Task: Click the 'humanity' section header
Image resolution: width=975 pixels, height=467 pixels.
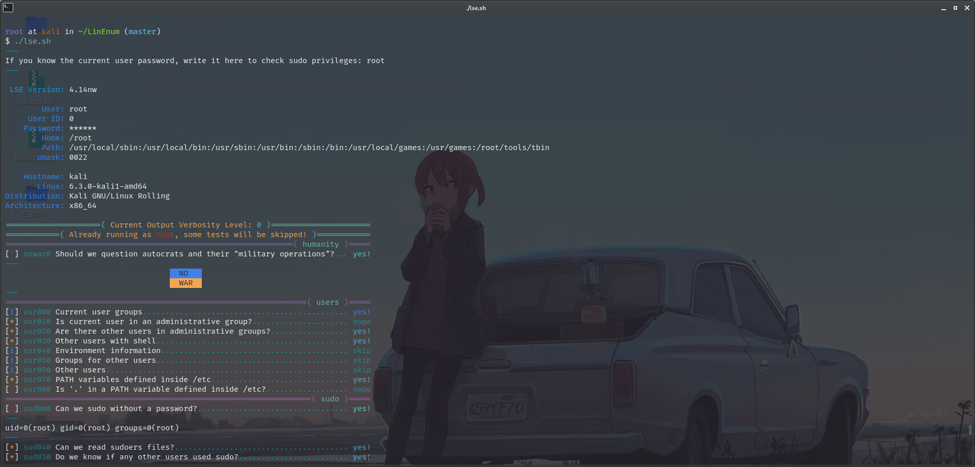Action: tap(321, 244)
